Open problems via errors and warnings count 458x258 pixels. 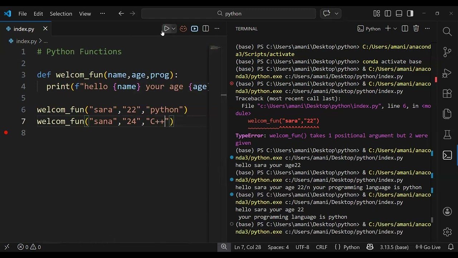29,247
